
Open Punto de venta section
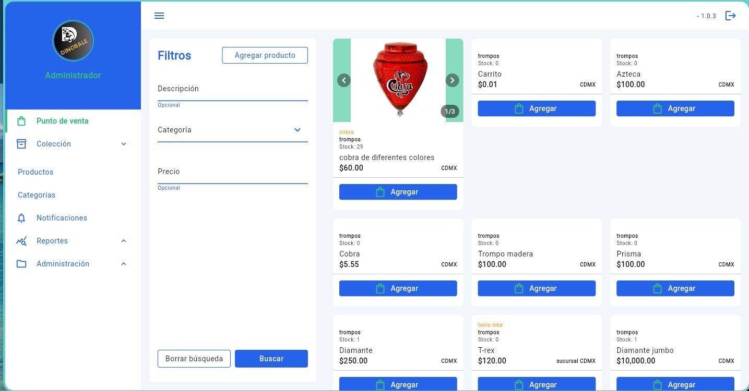coord(73,121)
